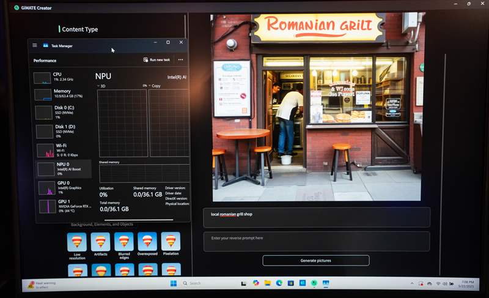Screen dimensions: 489x298
Task: Click the generated Romanian Grill image
Action: tap(317, 107)
